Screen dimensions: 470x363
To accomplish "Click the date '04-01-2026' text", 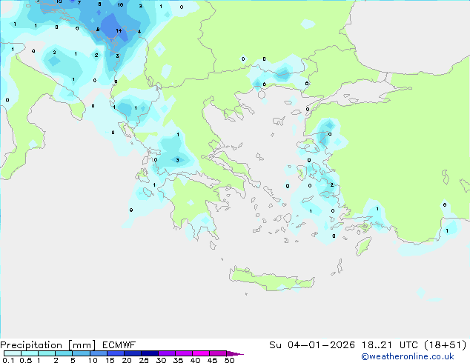I will tap(321, 345).
